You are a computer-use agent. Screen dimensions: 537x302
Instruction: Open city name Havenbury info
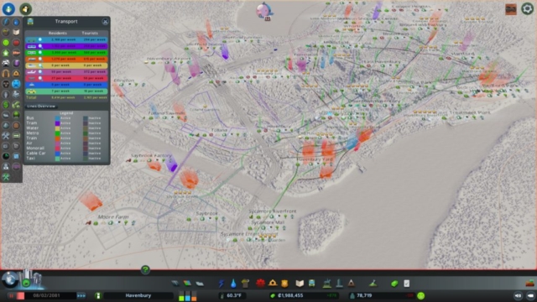[x=138, y=295]
